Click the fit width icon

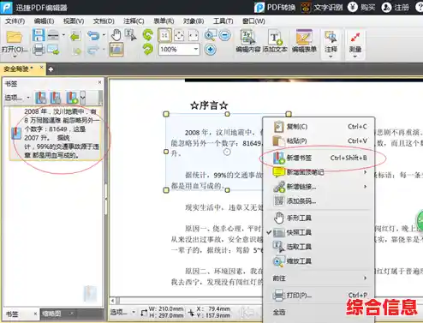coord(194,35)
